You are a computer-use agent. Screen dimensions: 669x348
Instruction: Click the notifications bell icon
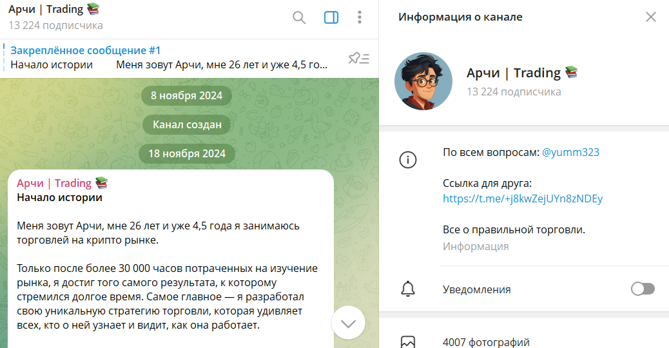(408, 289)
